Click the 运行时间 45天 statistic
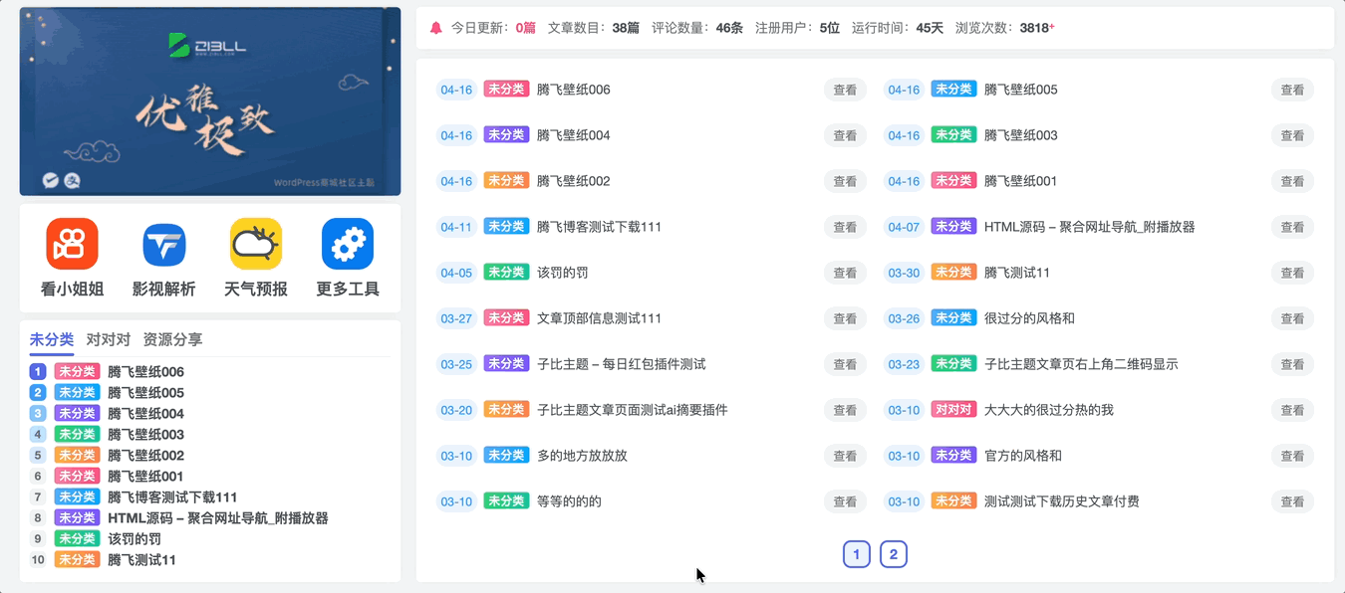The height and width of the screenshot is (593, 1345). (x=898, y=28)
